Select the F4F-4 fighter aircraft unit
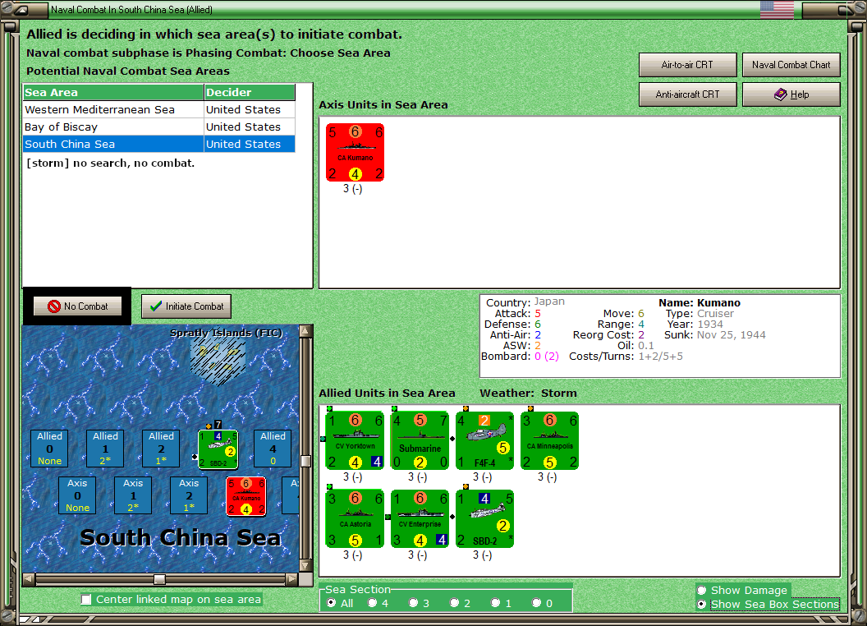867x626 pixels. tap(485, 440)
